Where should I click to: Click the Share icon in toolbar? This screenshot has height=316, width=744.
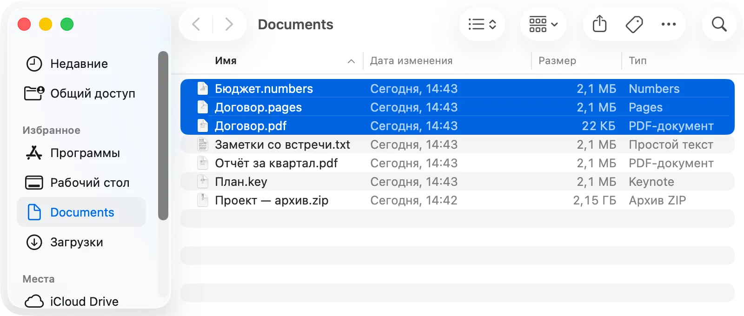point(600,24)
